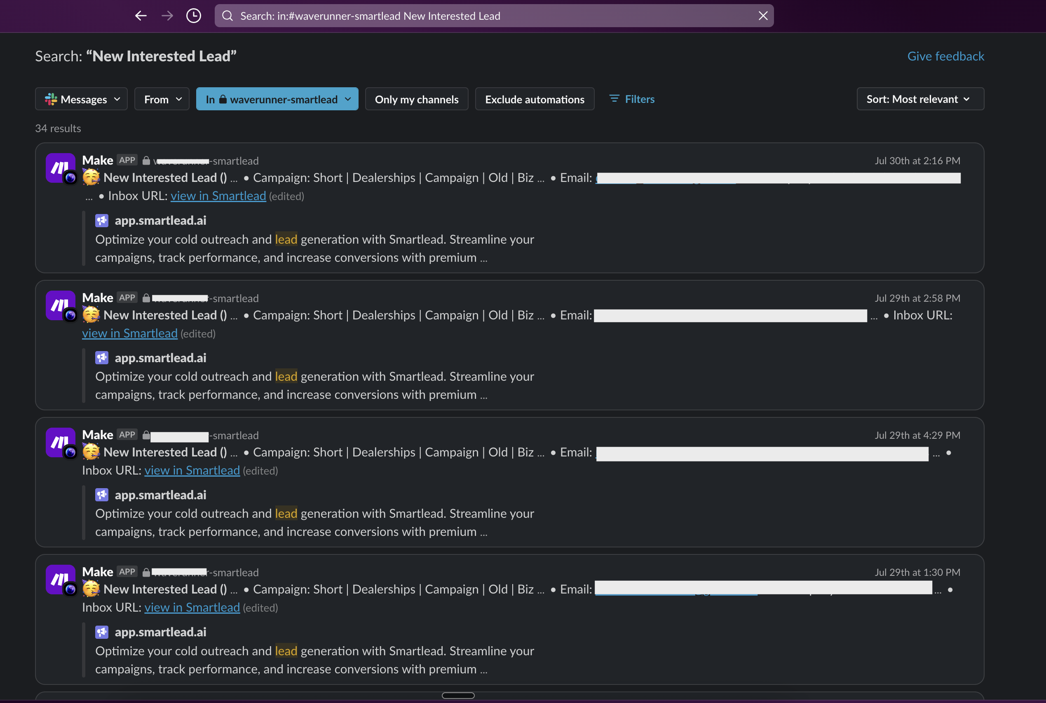Toggle Exclude automations filter
Viewport: 1046px width, 703px height.
pos(534,99)
